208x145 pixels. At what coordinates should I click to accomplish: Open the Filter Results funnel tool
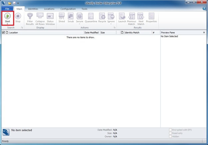pos(30,16)
